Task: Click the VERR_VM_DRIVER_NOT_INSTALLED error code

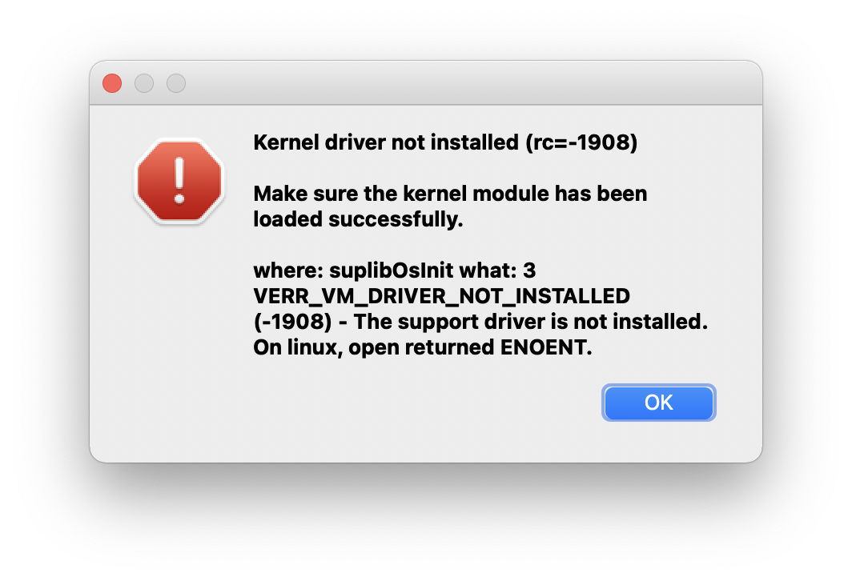Action: click(441, 296)
